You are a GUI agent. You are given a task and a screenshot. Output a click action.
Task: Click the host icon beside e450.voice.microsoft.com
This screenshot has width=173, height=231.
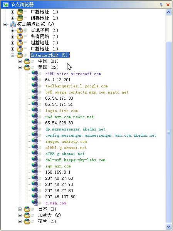click(x=35, y=74)
